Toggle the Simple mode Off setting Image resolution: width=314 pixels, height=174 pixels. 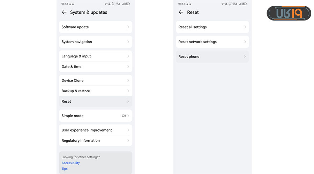pyautogui.click(x=124, y=116)
